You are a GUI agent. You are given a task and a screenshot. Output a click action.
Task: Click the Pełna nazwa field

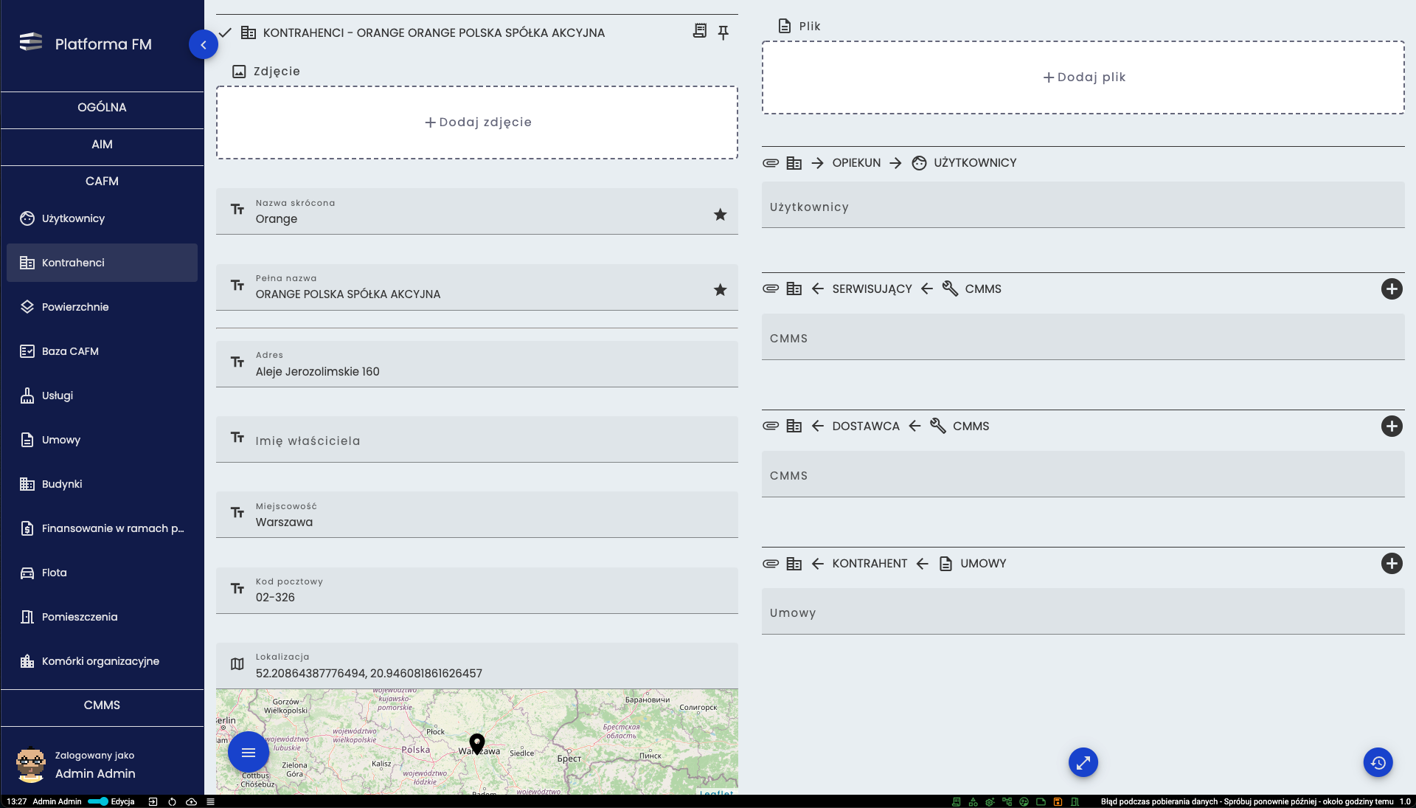477,287
